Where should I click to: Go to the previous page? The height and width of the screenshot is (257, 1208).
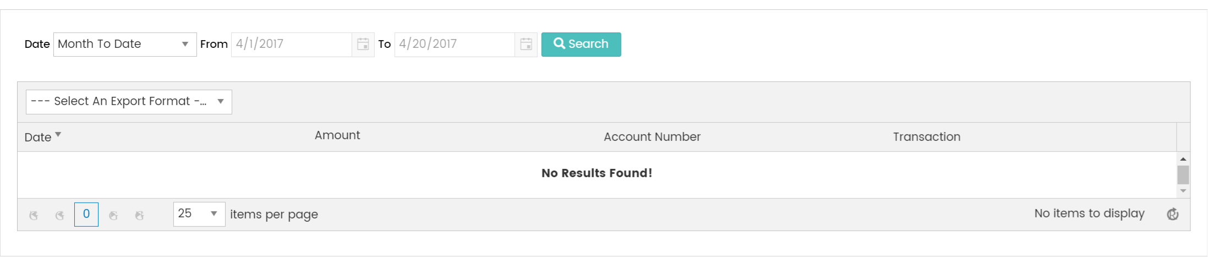(x=59, y=215)
